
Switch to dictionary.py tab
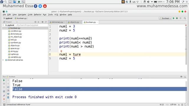[58, 22]
